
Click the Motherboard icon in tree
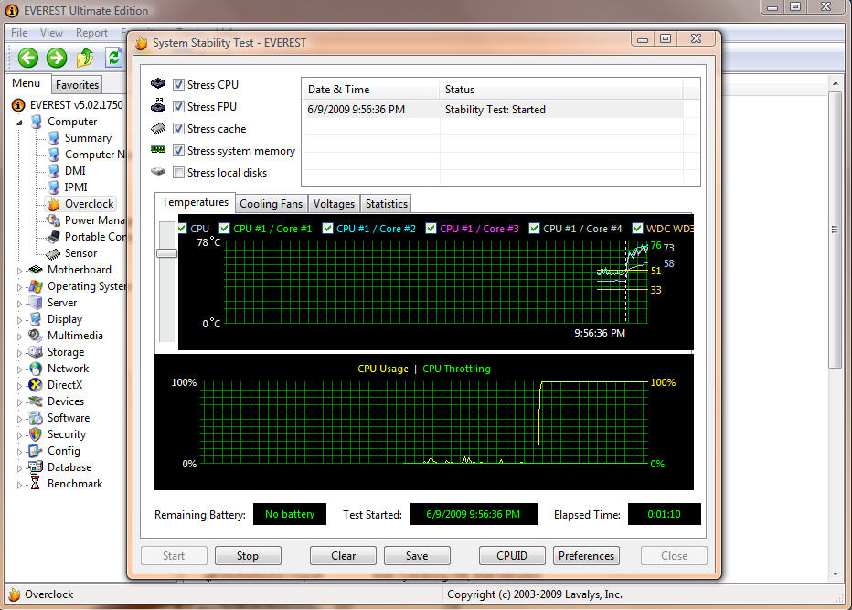36,270
